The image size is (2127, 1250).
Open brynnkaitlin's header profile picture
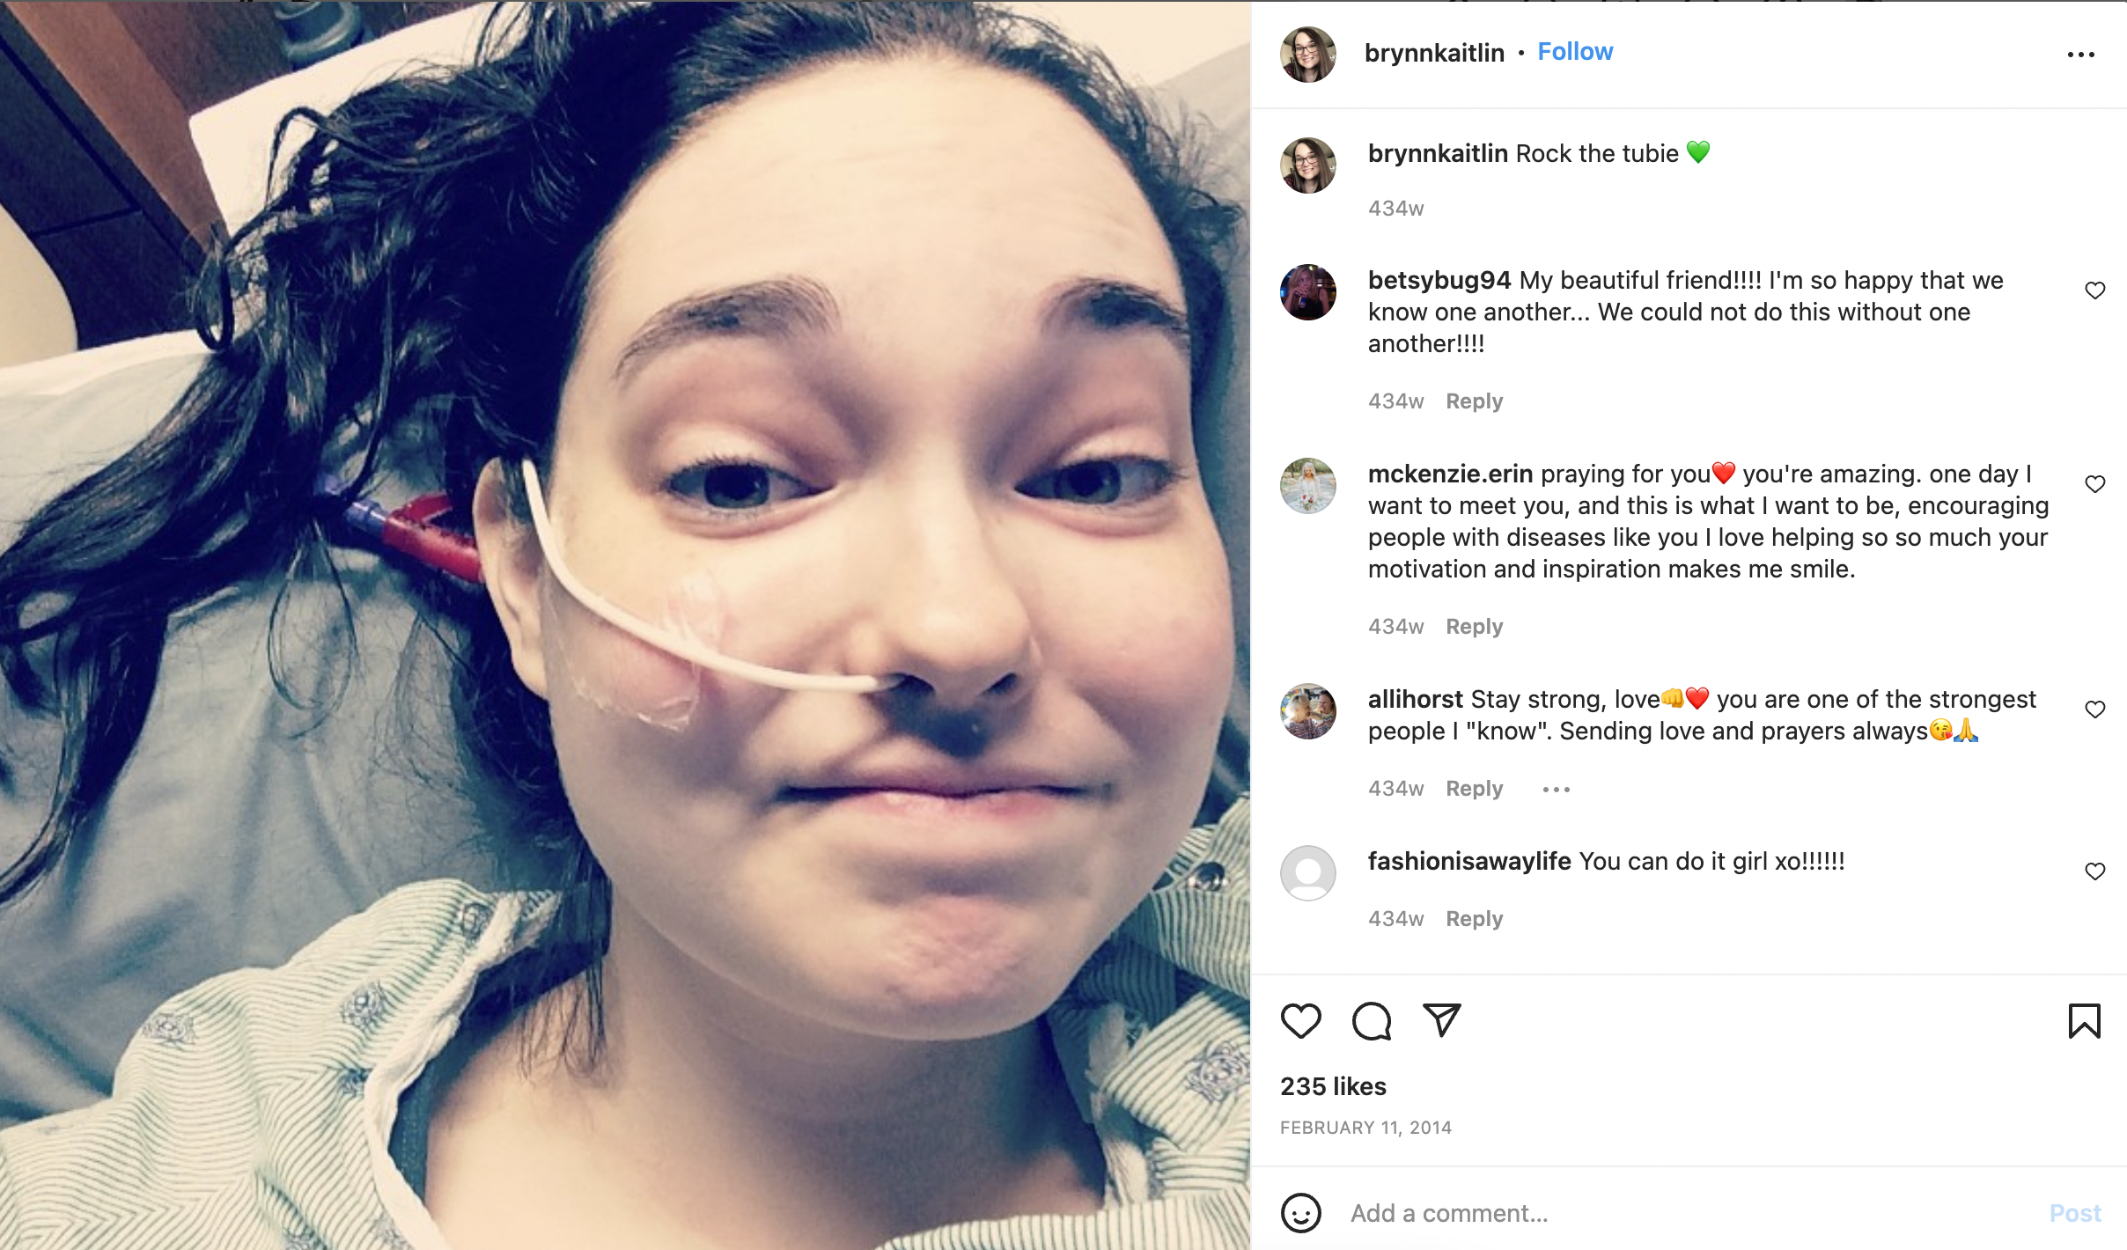click(1308, 55)
